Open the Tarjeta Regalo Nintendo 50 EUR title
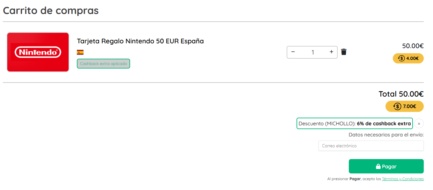 [140, 41]
